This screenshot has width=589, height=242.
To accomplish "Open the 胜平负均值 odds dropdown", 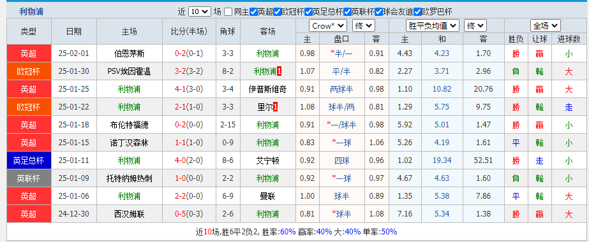I will click(x=433, y=26).
